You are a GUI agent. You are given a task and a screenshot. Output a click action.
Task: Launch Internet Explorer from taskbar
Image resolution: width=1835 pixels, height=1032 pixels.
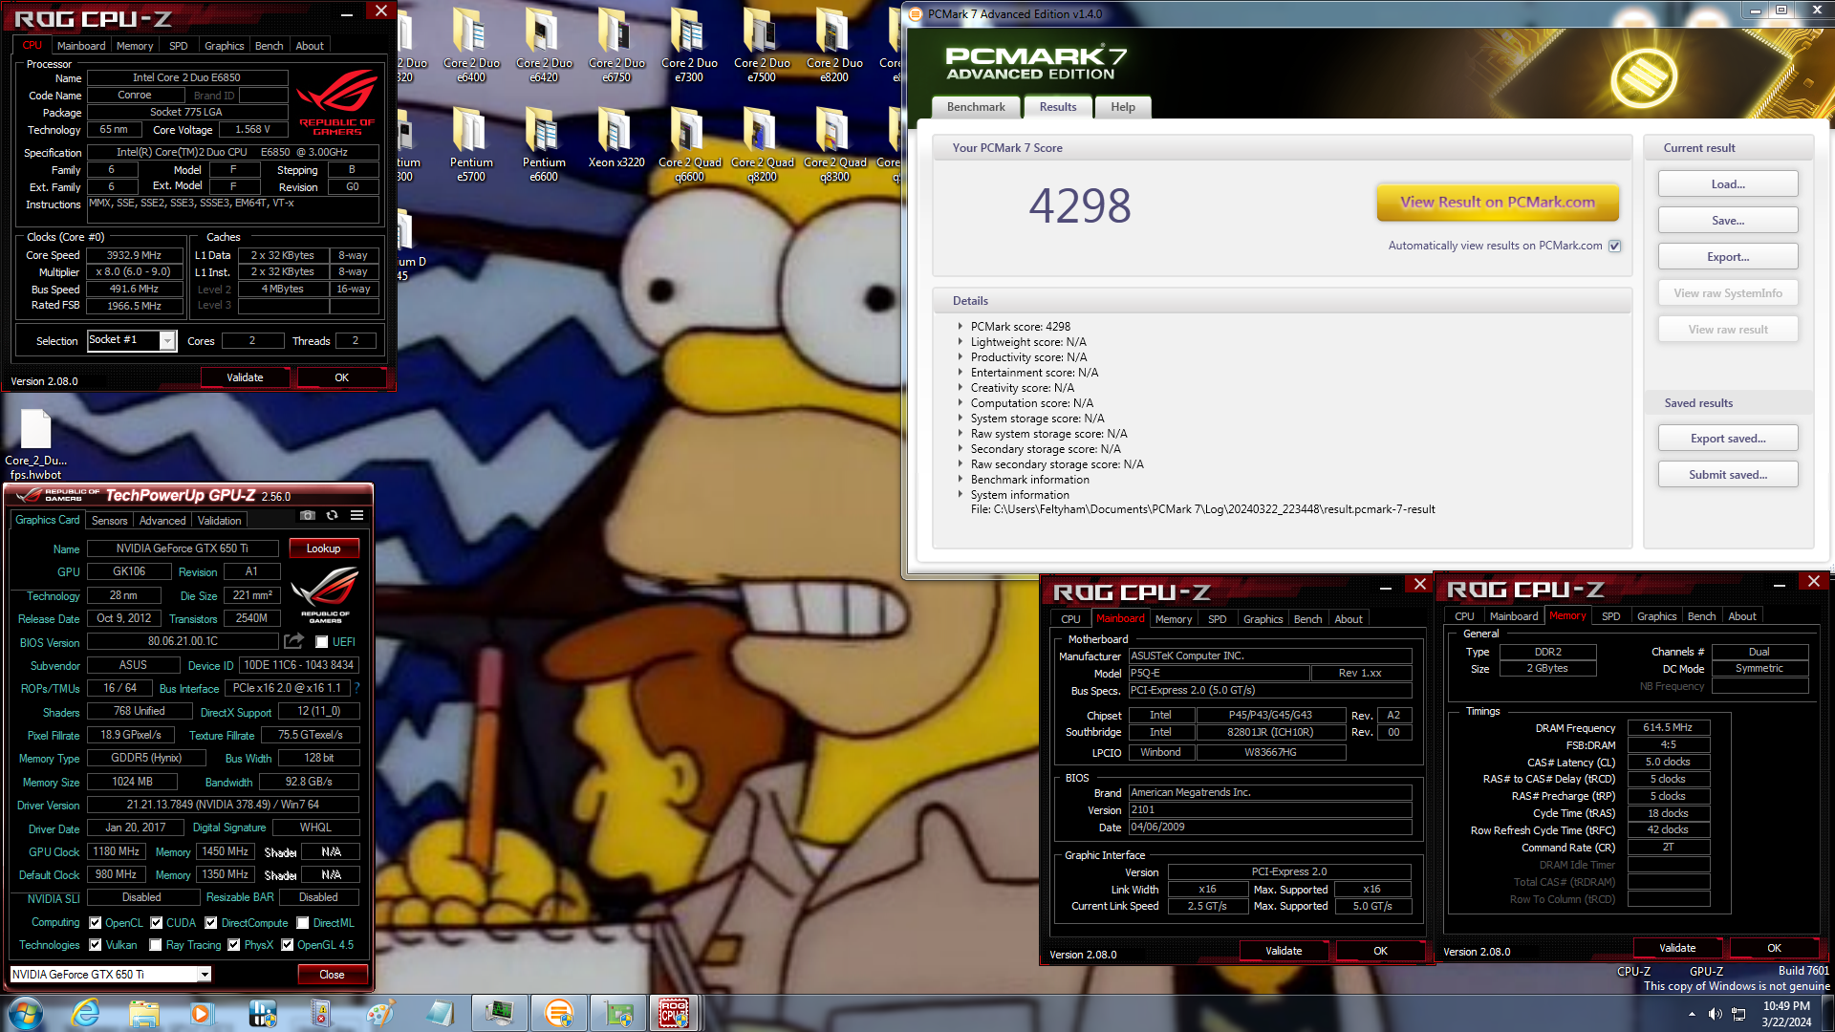86,1013
